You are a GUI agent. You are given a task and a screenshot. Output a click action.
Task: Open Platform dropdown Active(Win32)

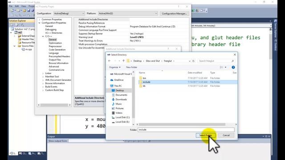pyautogui.click(x=128, y=13)
